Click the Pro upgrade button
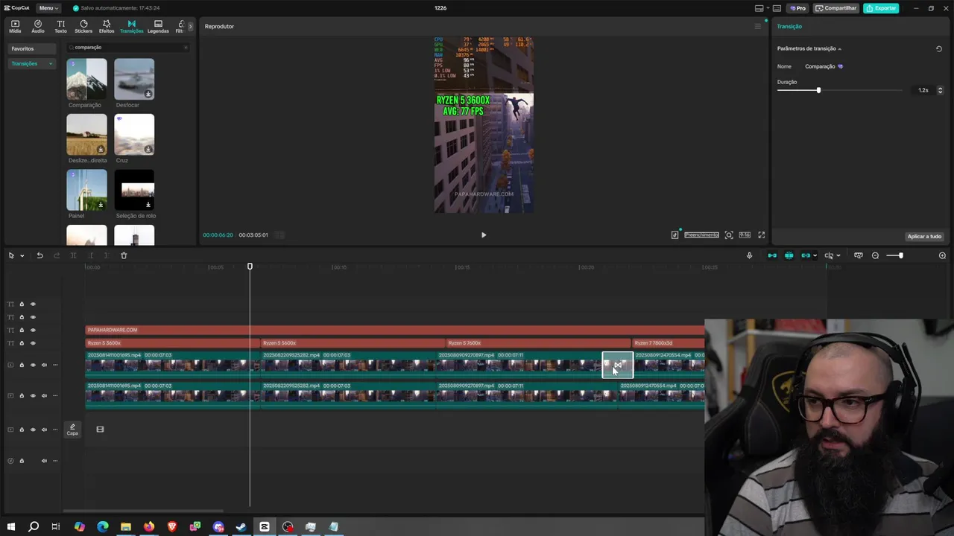Screen dimensions: 954x536 pyautogui.click(x=797, y=8)
